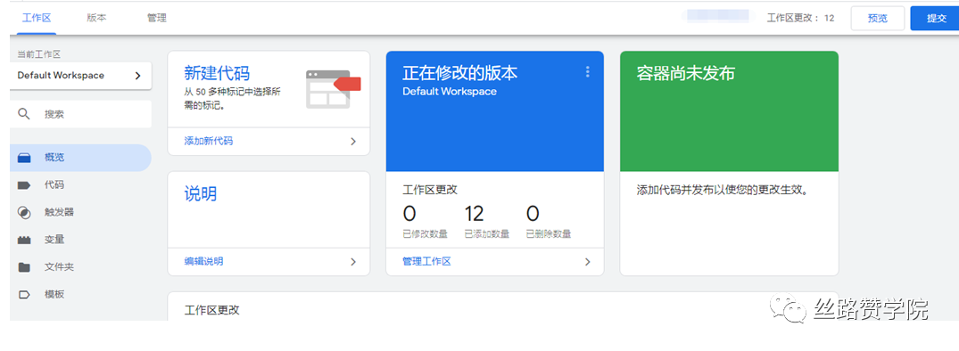Click the folder icon next to 文件夹

pos(24,267)
